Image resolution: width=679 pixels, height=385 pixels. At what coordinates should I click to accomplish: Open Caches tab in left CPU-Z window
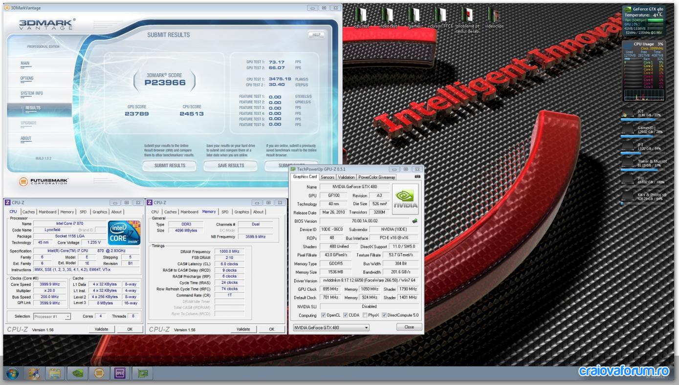pos(29,212)
